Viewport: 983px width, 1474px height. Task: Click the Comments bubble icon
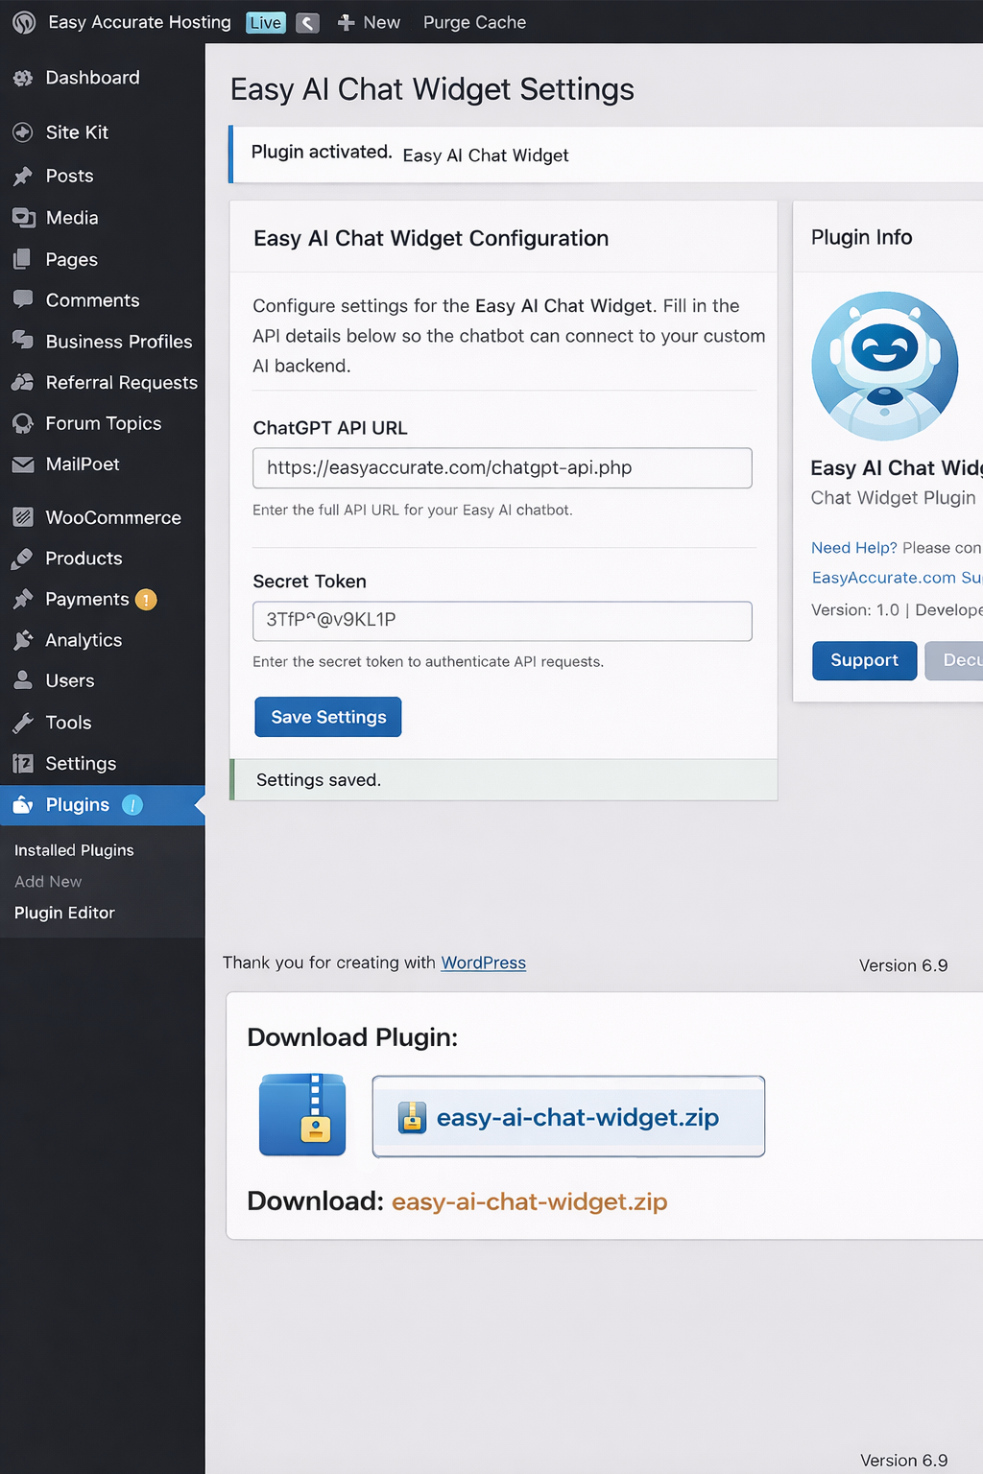tap(23, 300)
